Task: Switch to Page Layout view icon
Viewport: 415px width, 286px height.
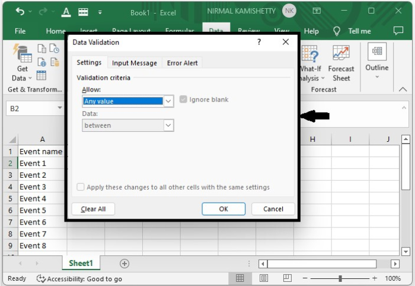Action: point(264,278)
